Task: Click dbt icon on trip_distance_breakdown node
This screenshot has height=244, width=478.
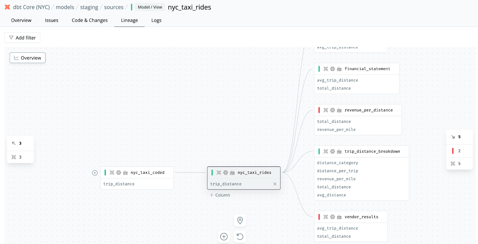Action: coord(326,151)
